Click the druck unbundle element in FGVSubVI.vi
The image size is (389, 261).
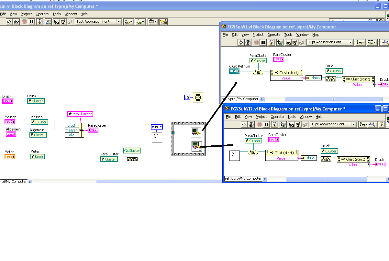314,78
